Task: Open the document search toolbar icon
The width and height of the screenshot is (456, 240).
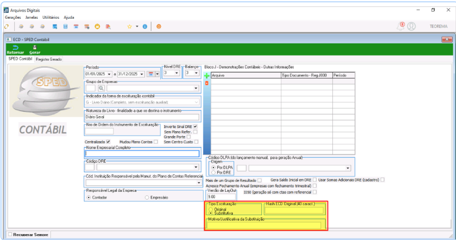Action: coord(108,27)
